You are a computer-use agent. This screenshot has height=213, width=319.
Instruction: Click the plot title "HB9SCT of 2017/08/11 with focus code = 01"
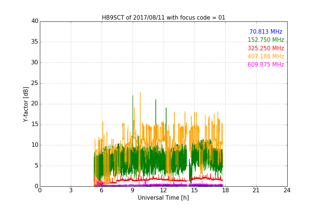point(164,18)
